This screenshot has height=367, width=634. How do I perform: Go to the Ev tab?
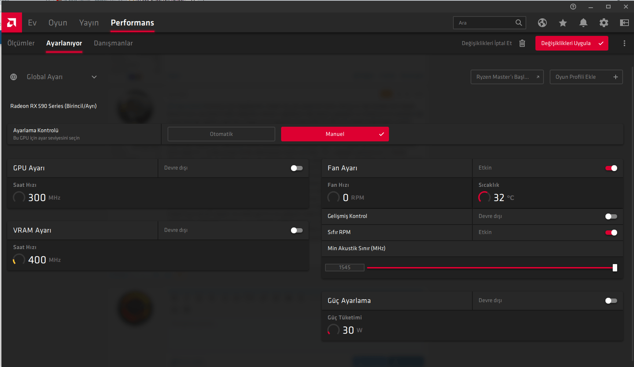tap(32, 23)
